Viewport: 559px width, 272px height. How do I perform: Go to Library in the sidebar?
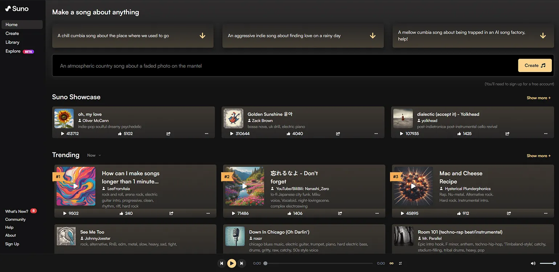coord(12,42)
